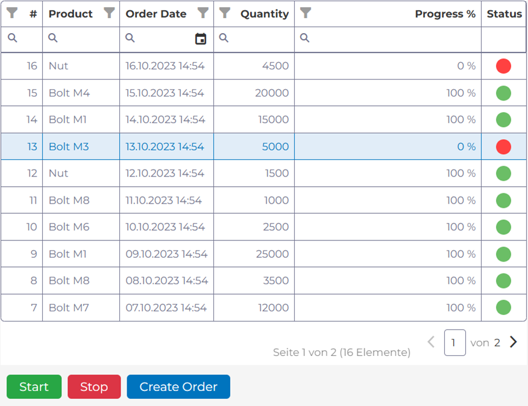
Task: Click the search magnifier in the Quantity filter cell
Action: click(x=224, y=38)
